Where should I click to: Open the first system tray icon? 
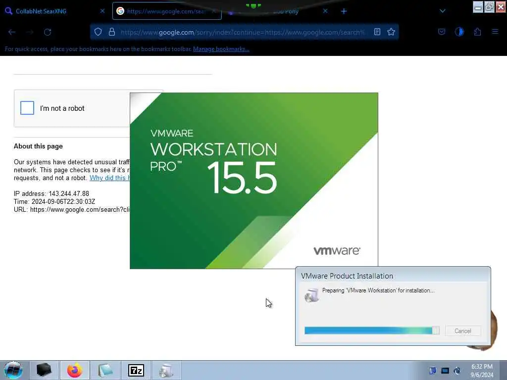tap(433, 370)
